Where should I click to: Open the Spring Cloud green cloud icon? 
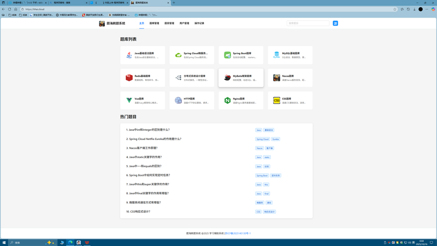178,55
